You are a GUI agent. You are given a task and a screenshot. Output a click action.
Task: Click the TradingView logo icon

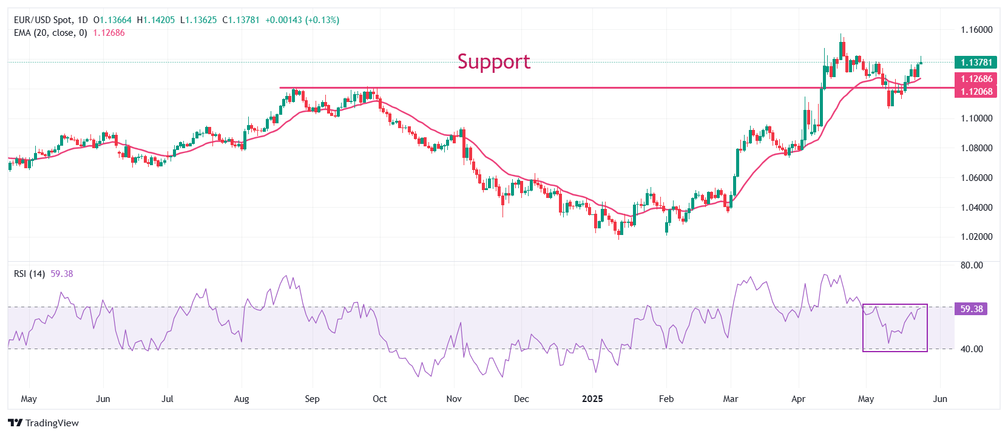pyautogui.click(x=15, y=423)
